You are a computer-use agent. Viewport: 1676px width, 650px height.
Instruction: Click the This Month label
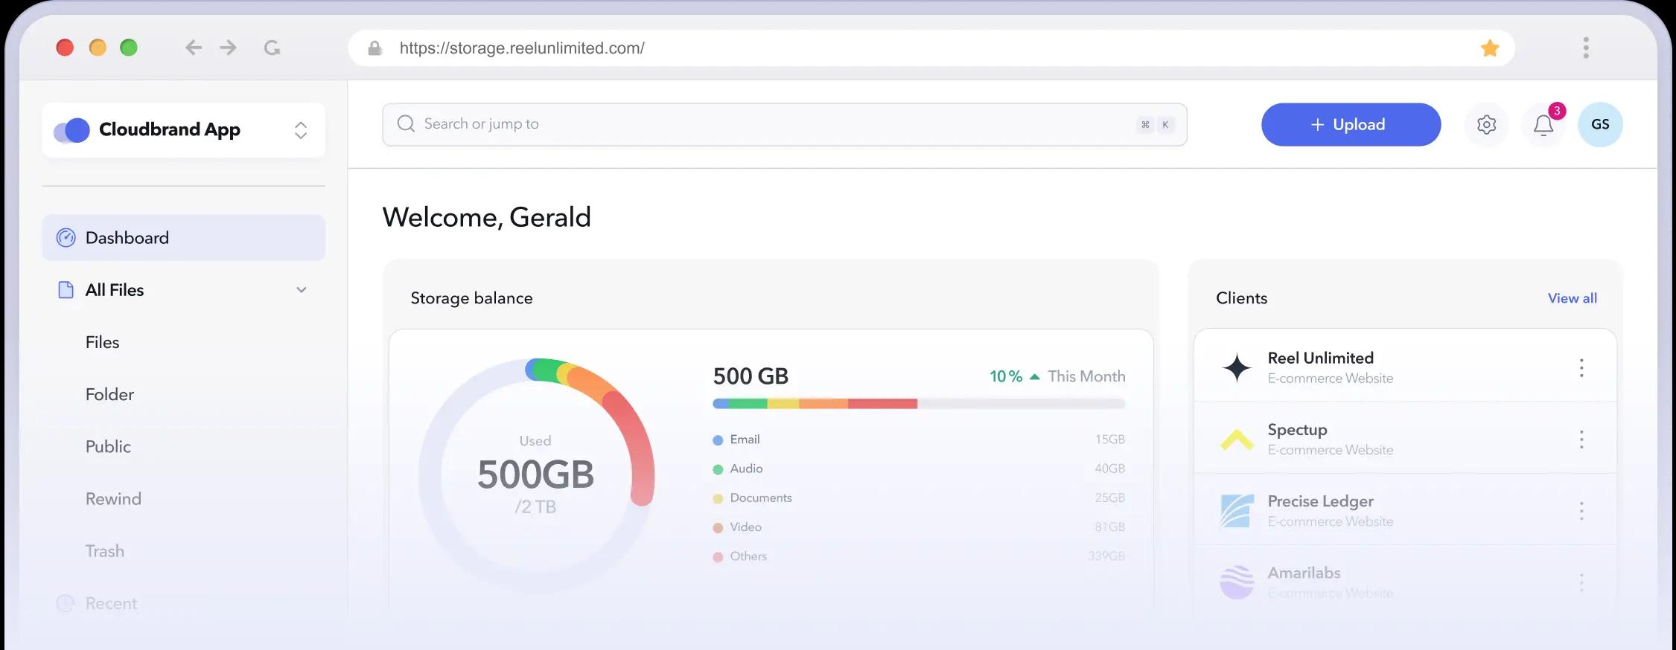point(1086,376)
